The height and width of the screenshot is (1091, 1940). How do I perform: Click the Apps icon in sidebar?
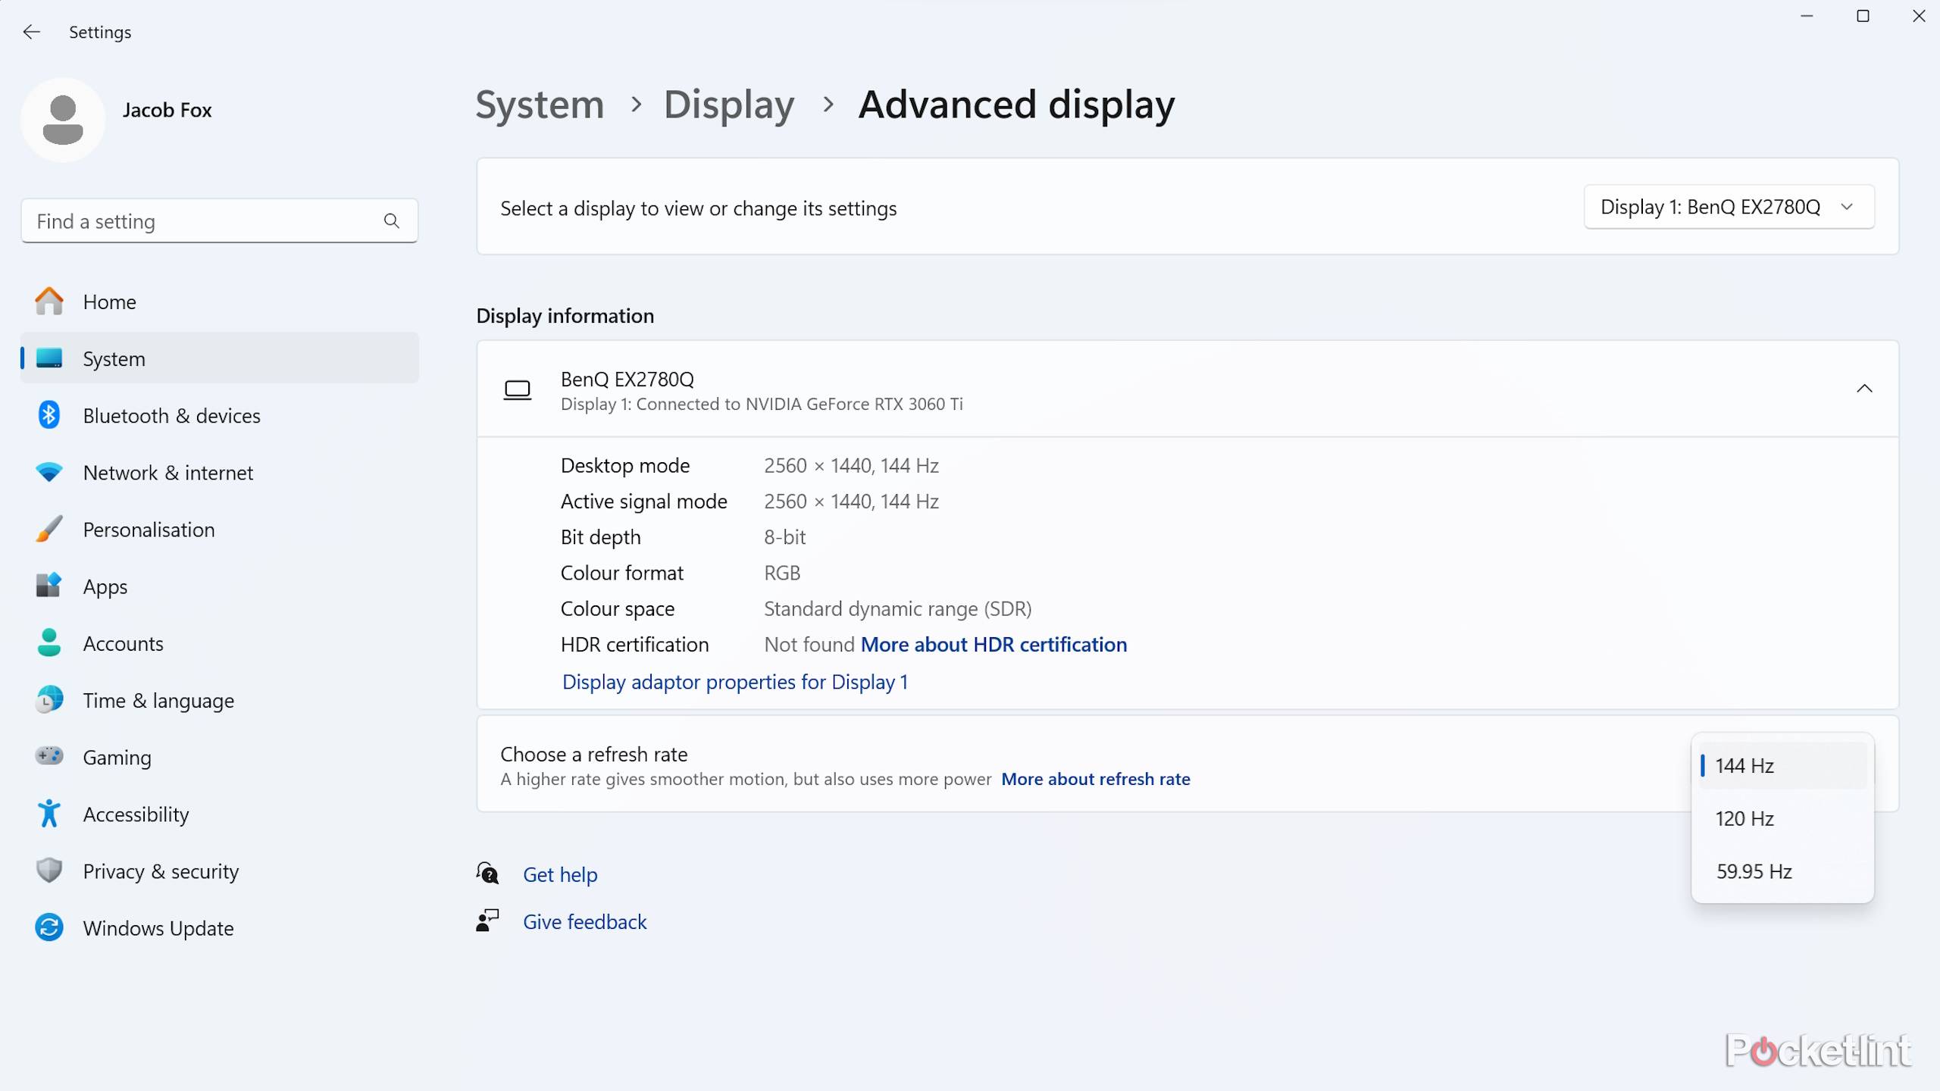click(49, 586)
